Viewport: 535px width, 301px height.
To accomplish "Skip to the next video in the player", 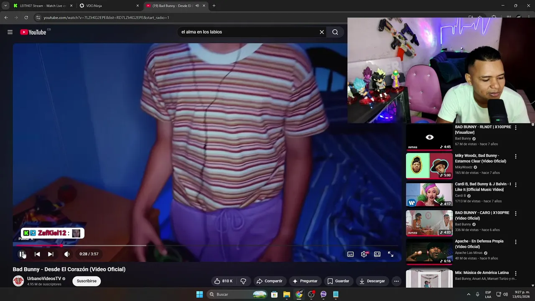I will pyautogui.click(x=51, y=254).
